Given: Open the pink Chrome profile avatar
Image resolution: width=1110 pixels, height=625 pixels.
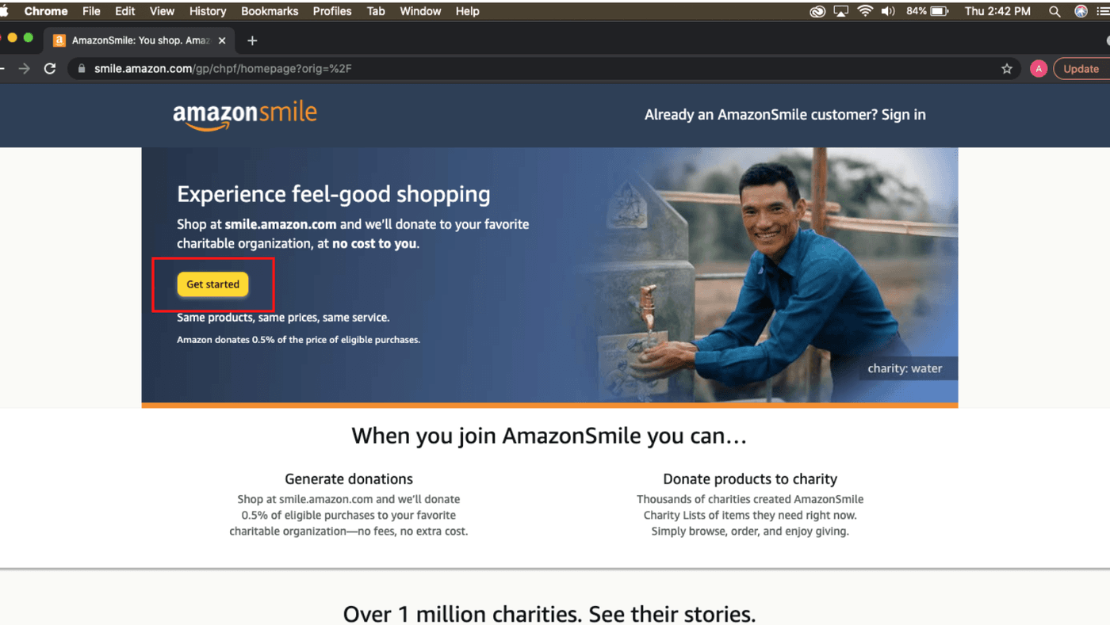Looking at the screenshot, I should [x=1038, y=69].
